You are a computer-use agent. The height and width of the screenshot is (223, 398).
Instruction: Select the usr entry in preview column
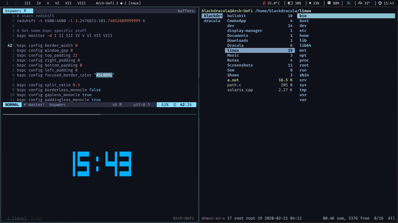point(303,95)
